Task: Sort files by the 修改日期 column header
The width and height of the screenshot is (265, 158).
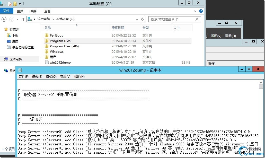Action: click(x=125, y=28)
